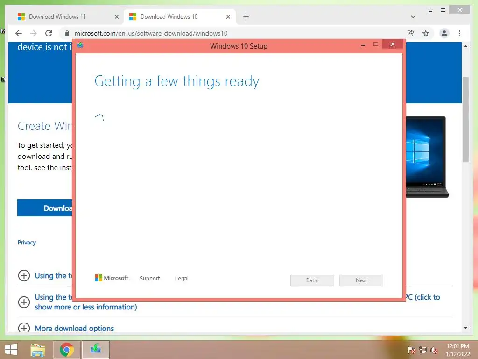Viewport: 478px width, 359px height.
Task: Click the vertical scrollbar thumb
Action: [x=465, y=119]
